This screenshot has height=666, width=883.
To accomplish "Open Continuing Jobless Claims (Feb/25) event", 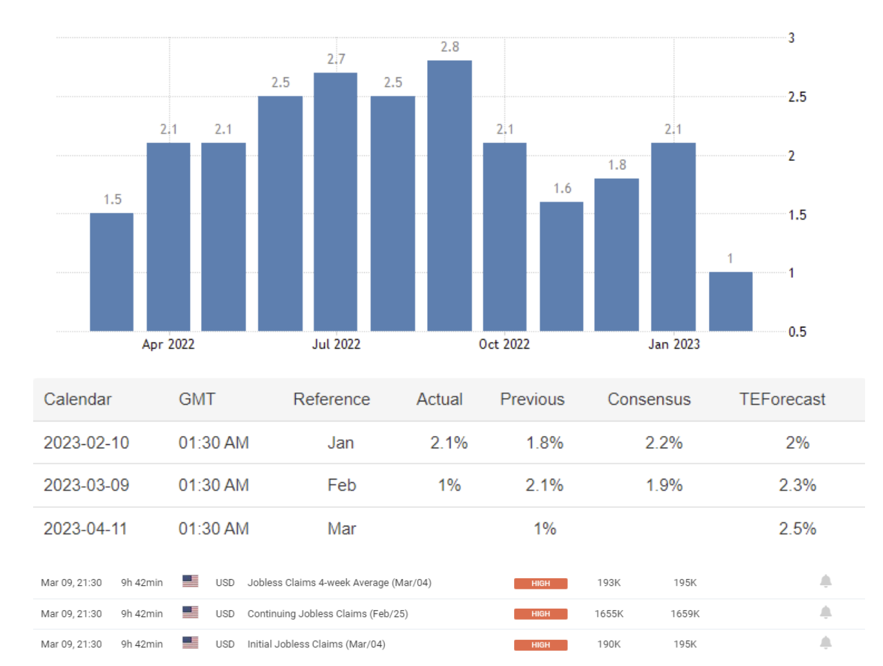I will pos(327,613).
